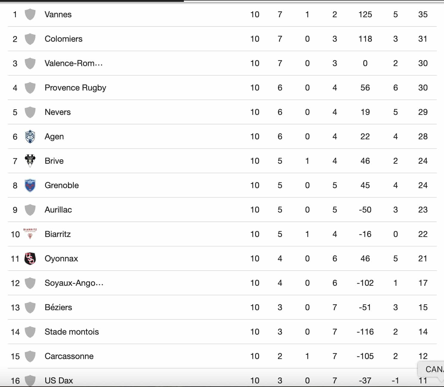The width and height of the screenshot is (444, 387).
Task: Click the Béziers team name
Action: [58, 308]
